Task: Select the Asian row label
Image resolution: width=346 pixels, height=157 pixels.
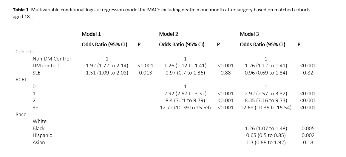Action: click(x=39, y=142)
